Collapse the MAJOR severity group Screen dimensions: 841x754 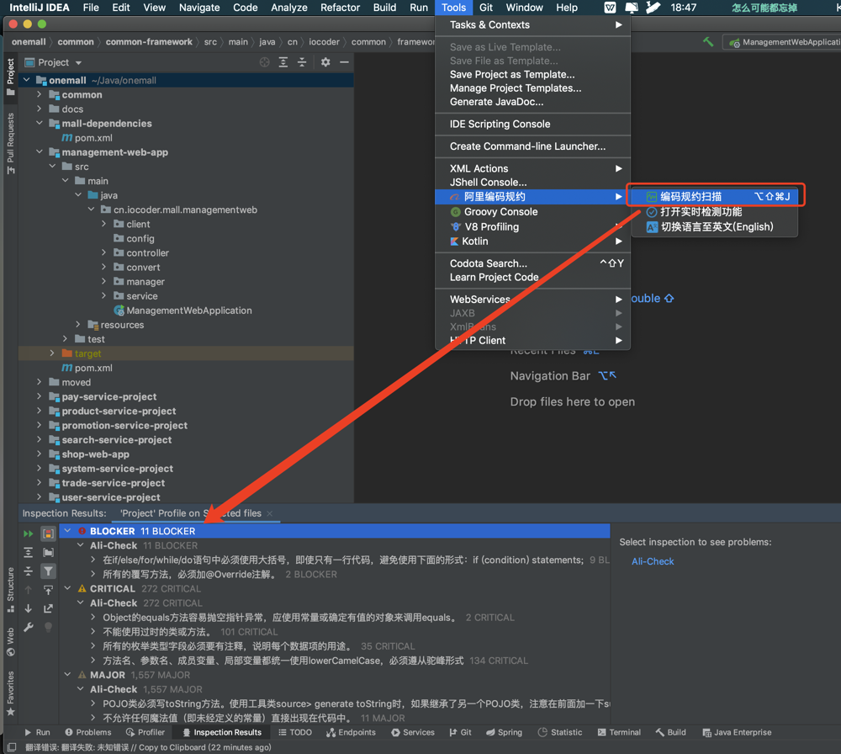(x=67, y=675)
